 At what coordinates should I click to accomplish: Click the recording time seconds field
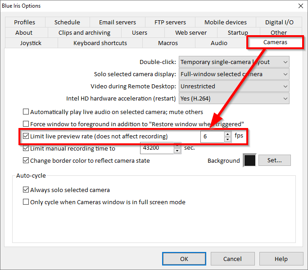(157, 148)
